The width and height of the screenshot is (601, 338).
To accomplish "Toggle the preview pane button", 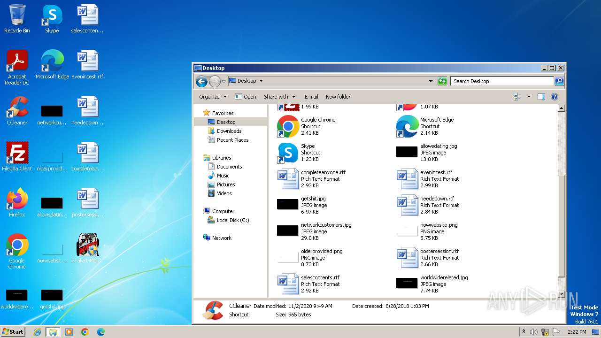I will (x=541, y=97).
